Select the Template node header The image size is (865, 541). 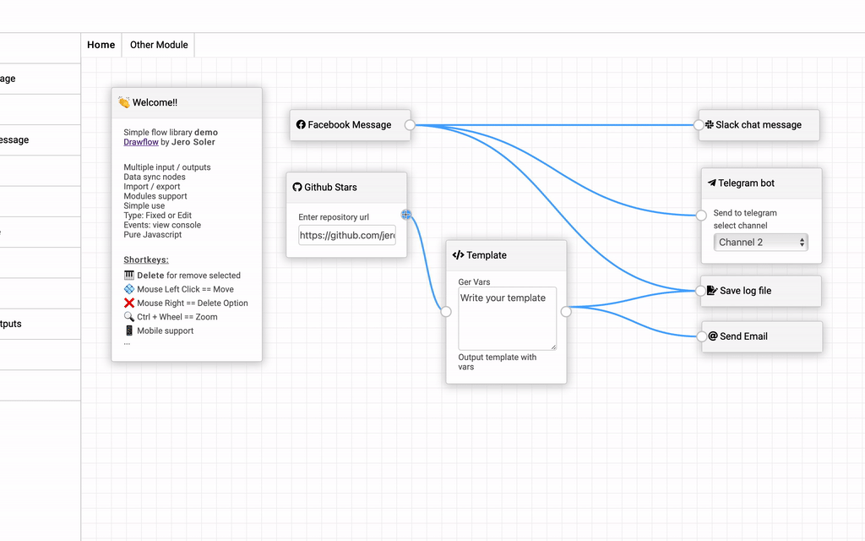click(x=507, y=255)
